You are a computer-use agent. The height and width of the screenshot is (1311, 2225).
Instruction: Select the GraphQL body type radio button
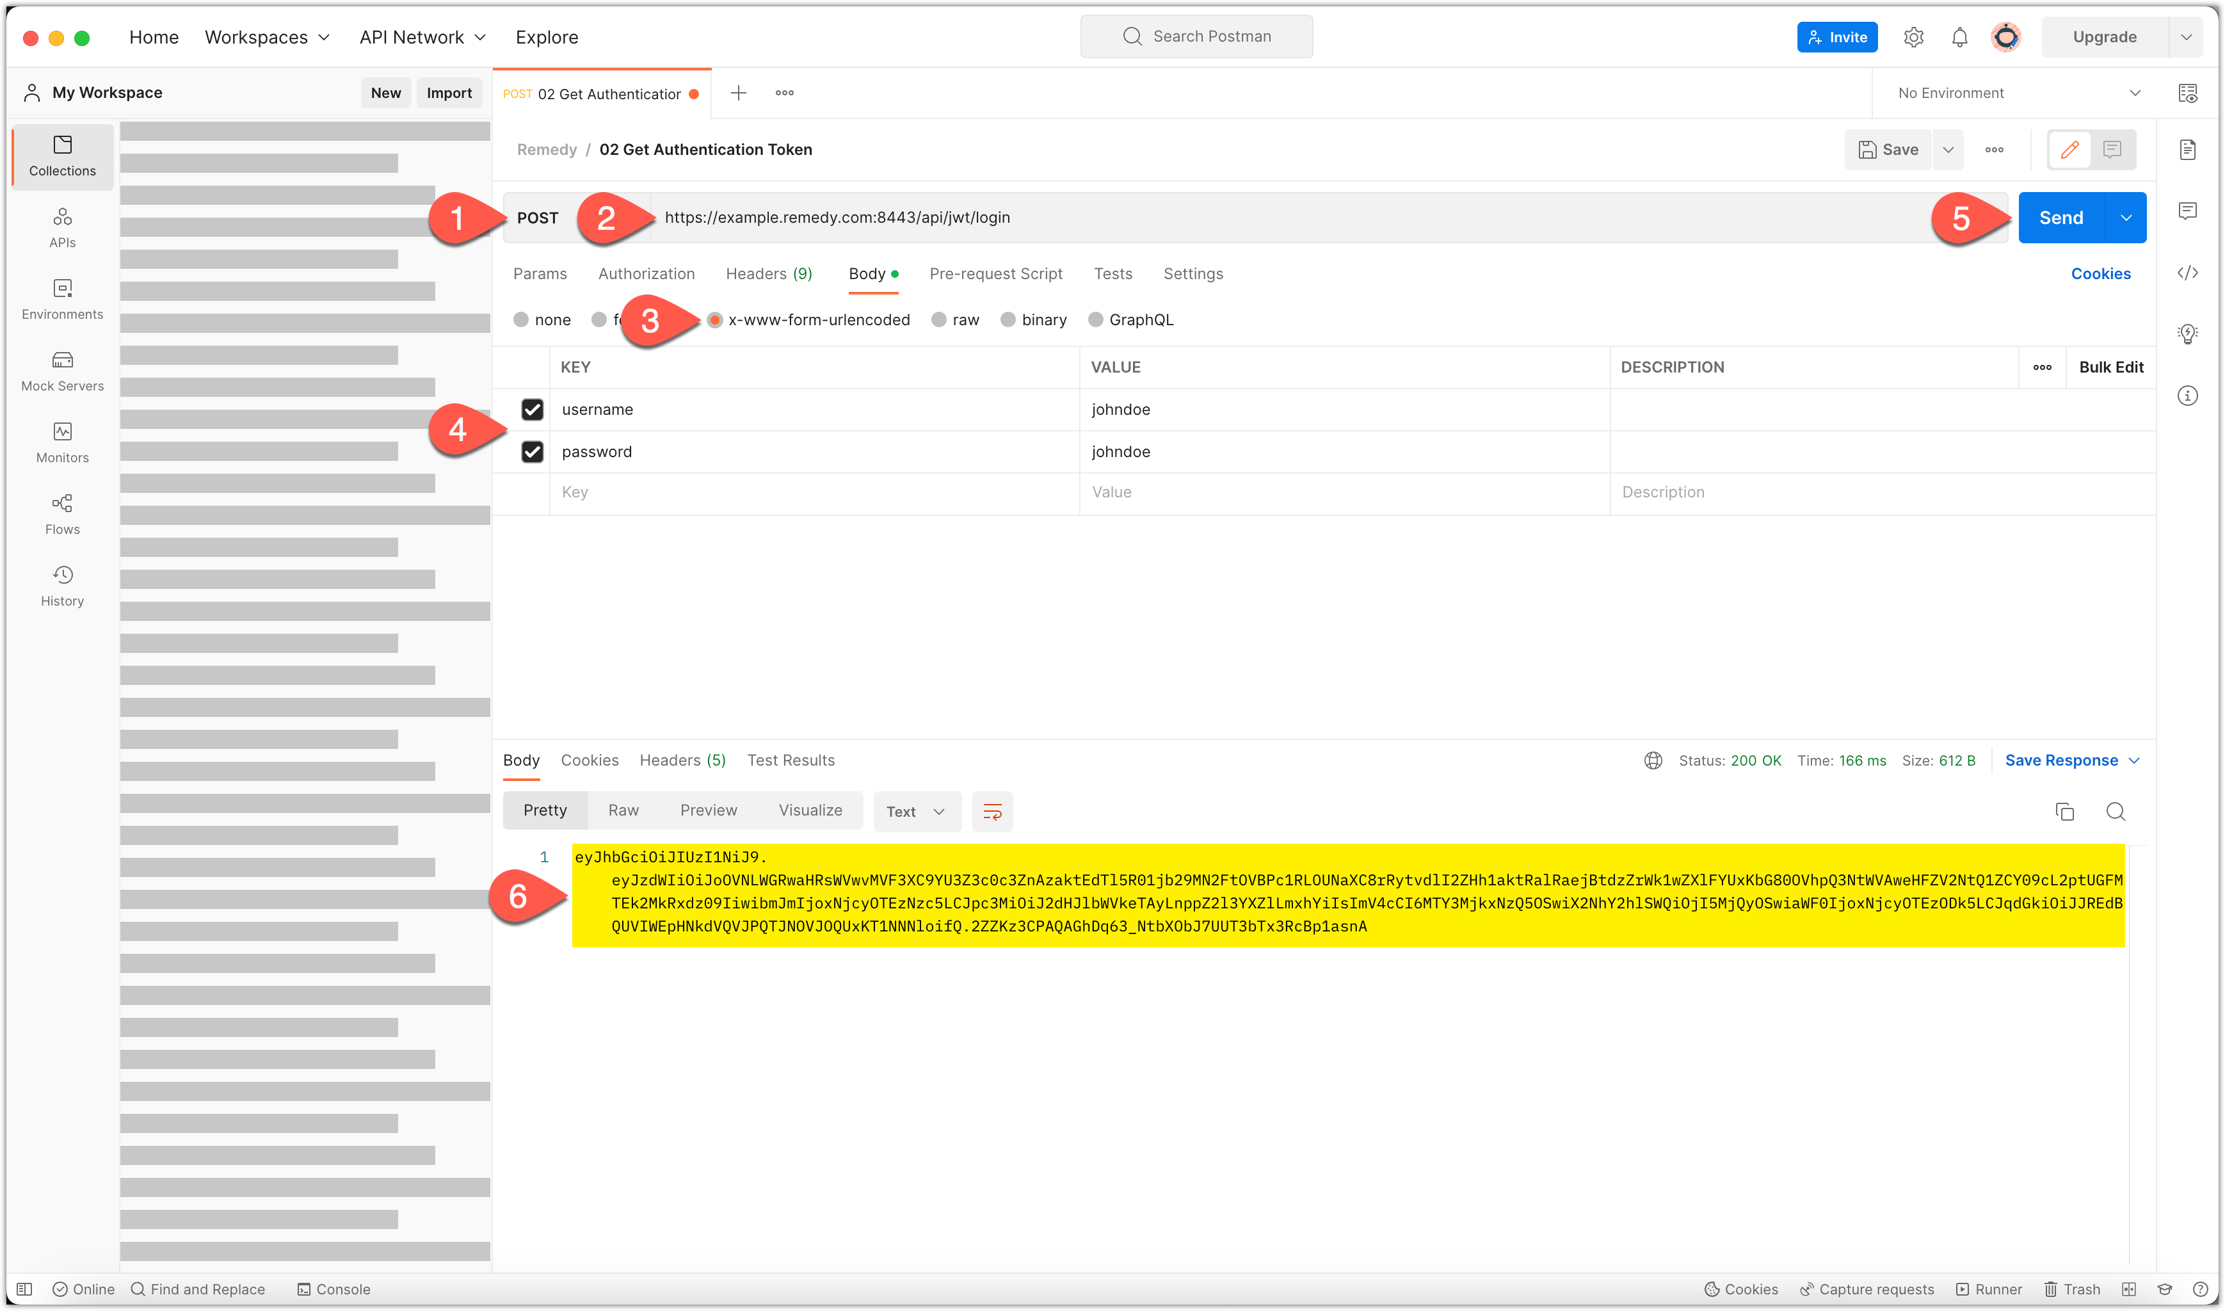[x=1097, y=319]
